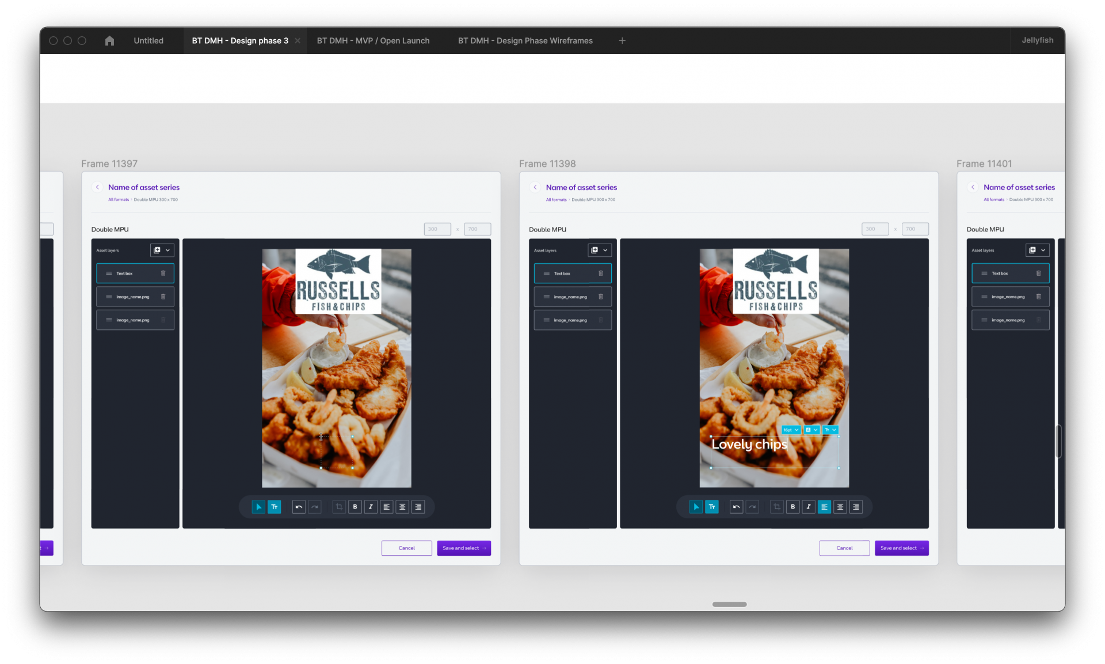Click the horizontal scrollbar thumb at bottom

[729, 604]
